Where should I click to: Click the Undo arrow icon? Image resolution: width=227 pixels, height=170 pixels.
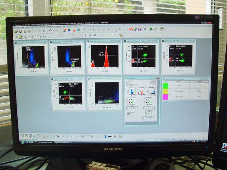coord(50,30)
